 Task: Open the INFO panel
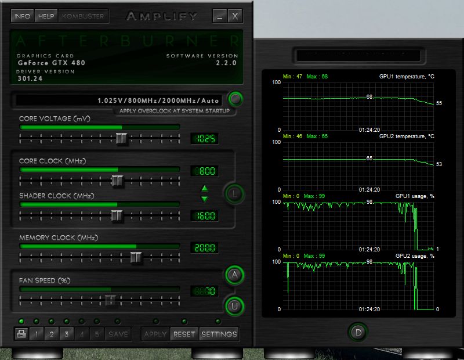[23, 16]
